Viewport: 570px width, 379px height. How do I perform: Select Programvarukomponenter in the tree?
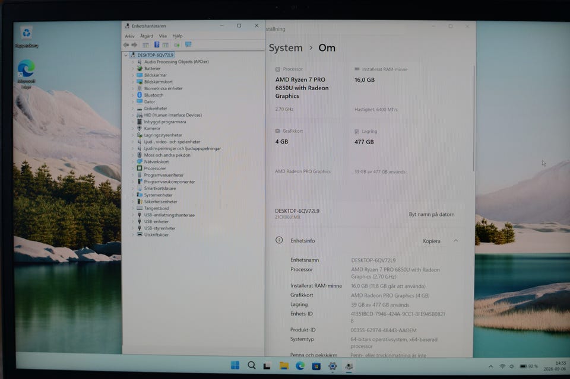(x=169, y=181)
